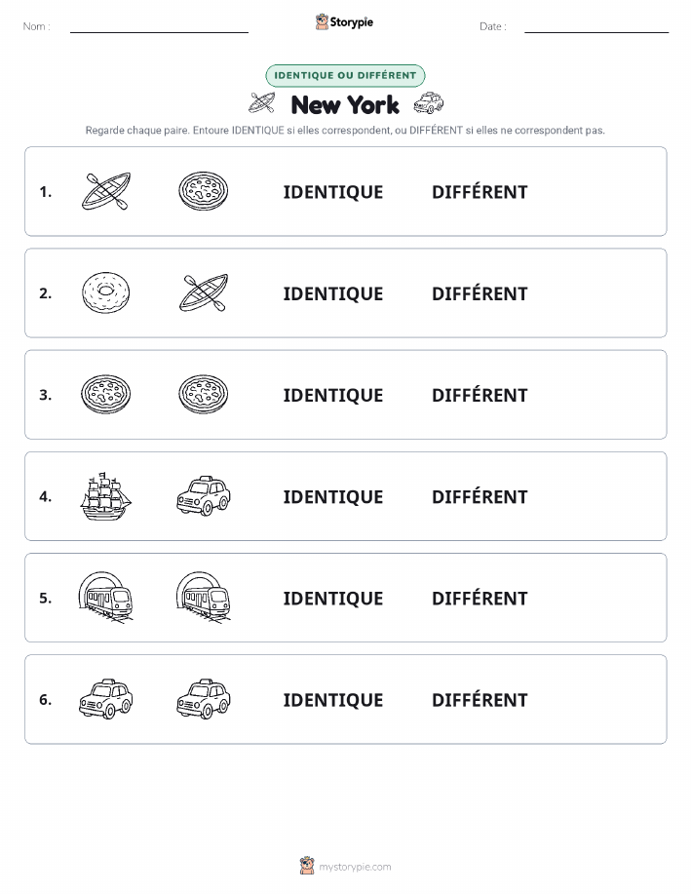Click the canoe icon in row 2
This screenshot has height=894, width=691.
pos(204,293)
